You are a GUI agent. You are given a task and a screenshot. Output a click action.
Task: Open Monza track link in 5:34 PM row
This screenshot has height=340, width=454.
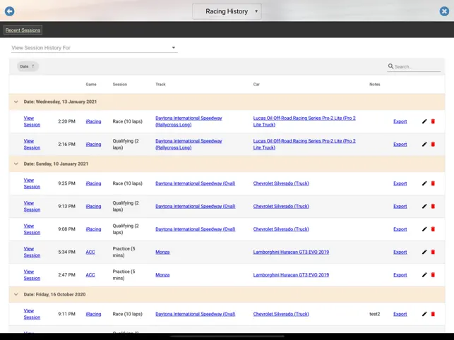coord(162,252)
